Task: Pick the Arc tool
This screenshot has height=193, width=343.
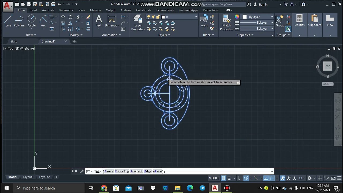Action: [x=43, y=21]
